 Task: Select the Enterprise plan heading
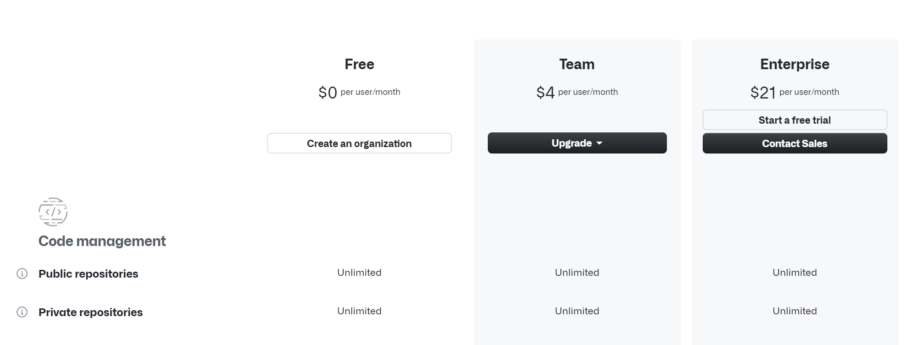(795, 64)
